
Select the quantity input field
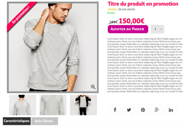pyautogui.click(x=157, y=29)
